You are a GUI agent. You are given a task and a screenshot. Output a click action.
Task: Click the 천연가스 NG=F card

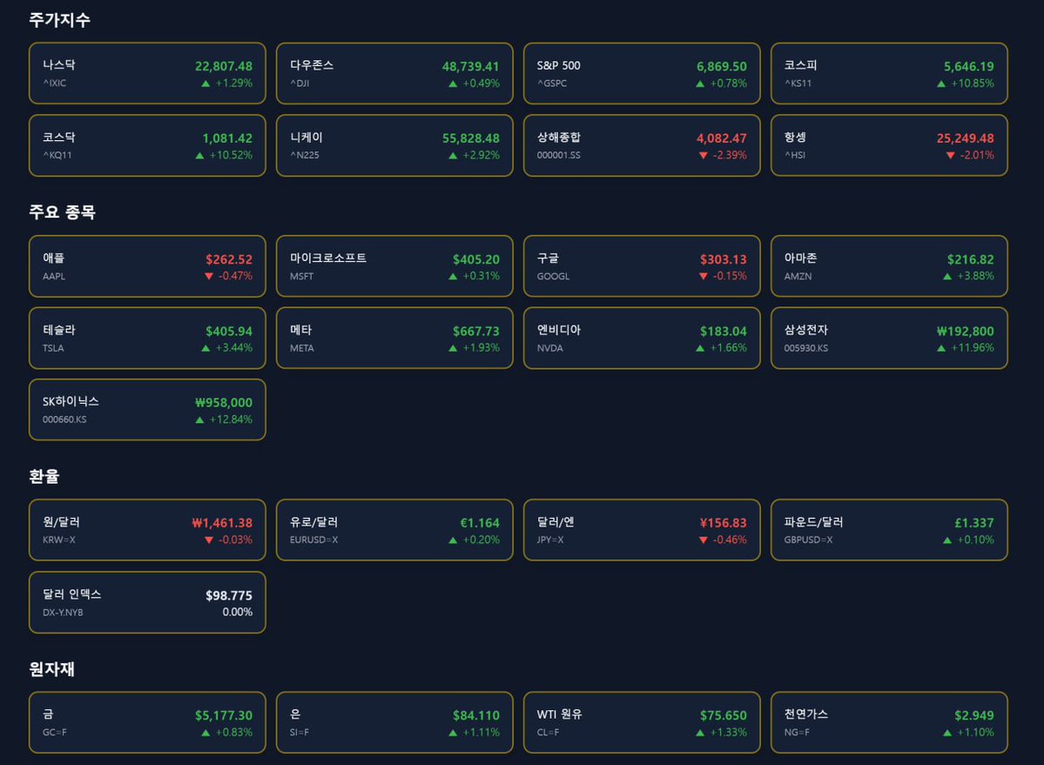(889, 722)
